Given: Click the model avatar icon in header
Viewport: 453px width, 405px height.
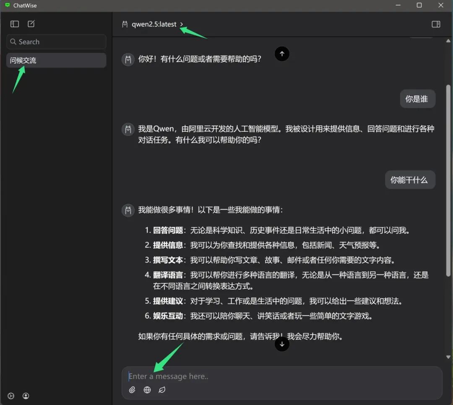Looking at the screenshot, I should [x=125, y=24].
